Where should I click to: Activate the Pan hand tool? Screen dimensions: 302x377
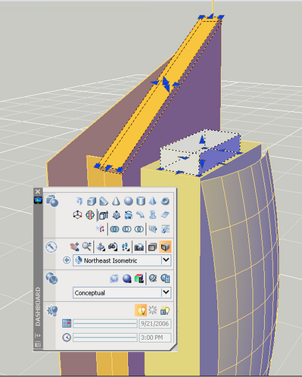[74, 247]
